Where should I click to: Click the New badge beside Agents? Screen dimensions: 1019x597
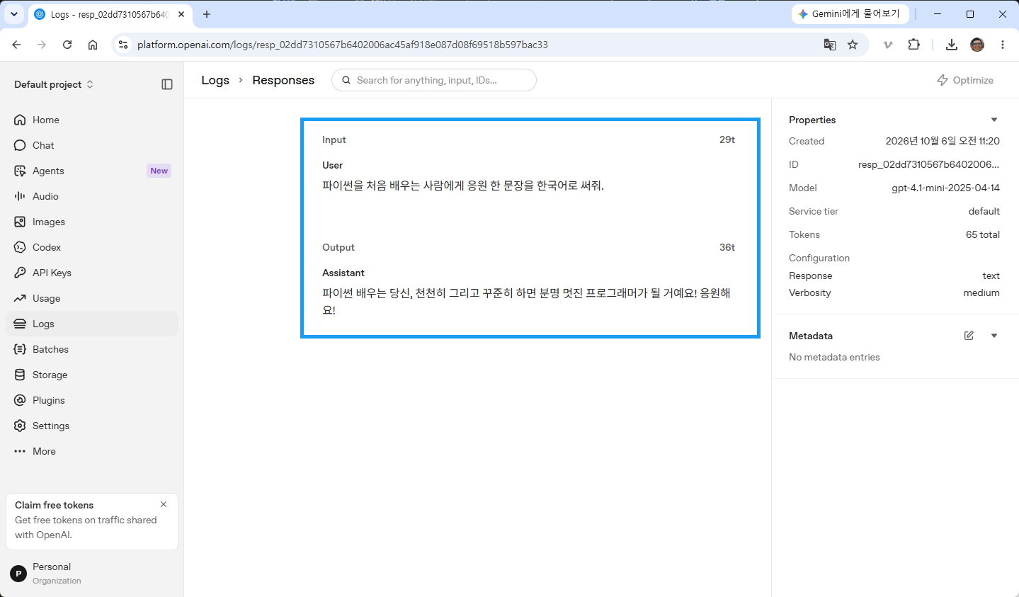click(159, 171)
